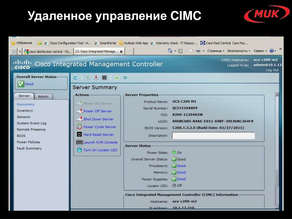Viewport: 292px width, 219px height.
Task: Click Shut Down Server link
Action: coord(98,119)
